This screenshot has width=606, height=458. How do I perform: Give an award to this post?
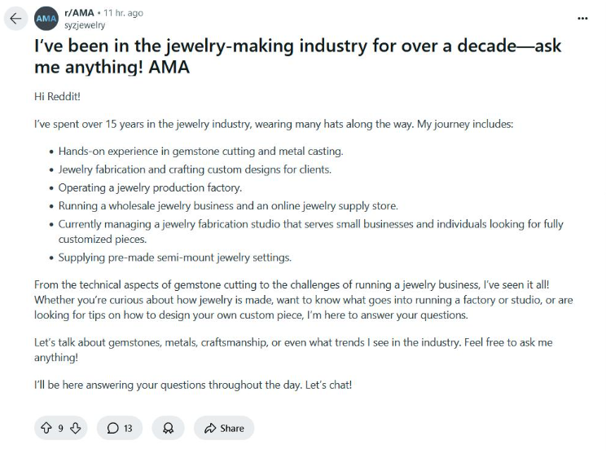(x=168, y=428)
